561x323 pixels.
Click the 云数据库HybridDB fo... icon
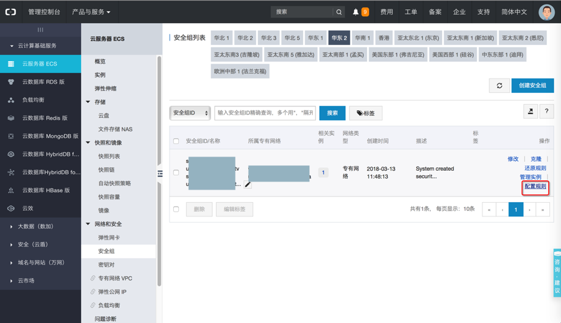(x=11, y=172)
